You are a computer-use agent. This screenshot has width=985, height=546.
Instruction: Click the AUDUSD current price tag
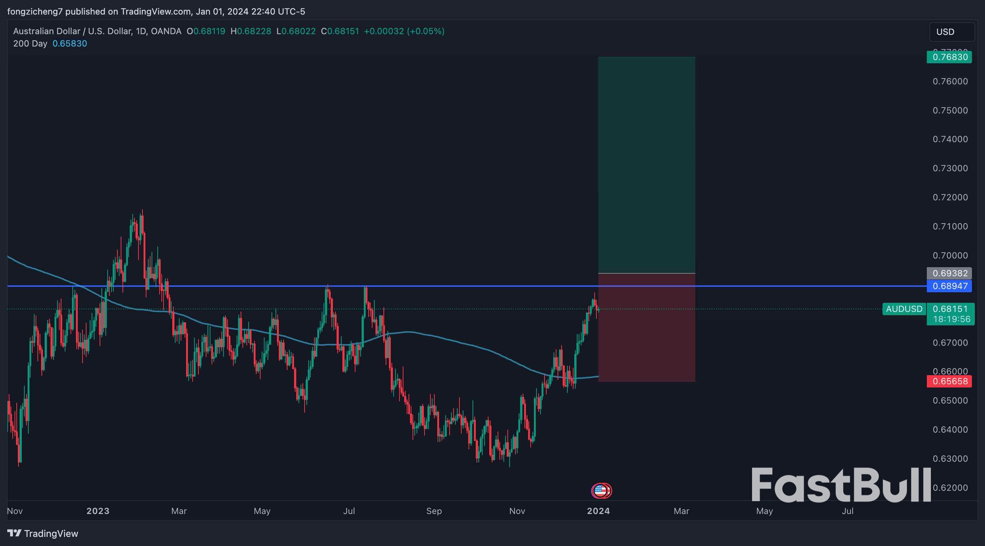[x=904, y=309]
